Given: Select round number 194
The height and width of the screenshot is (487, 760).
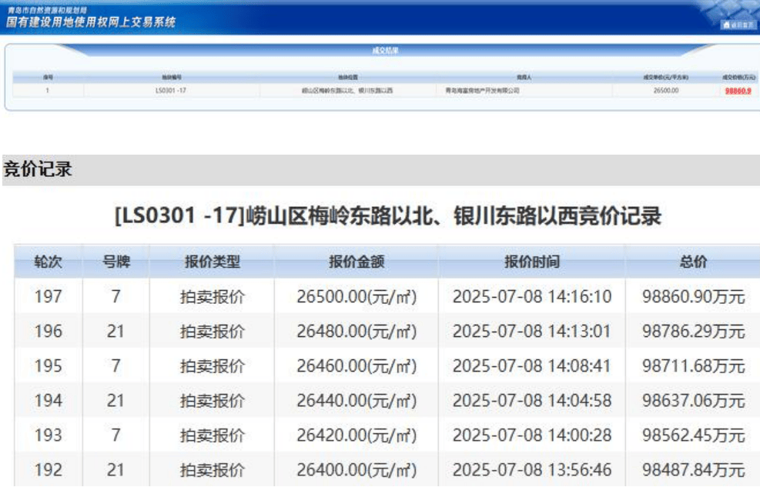Looking at the screenshot, I should click(48, 401).
